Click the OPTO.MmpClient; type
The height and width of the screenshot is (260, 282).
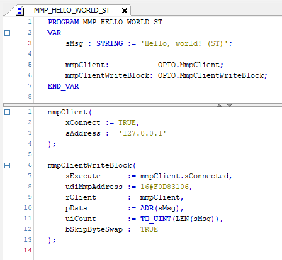[x=191, y=65]
